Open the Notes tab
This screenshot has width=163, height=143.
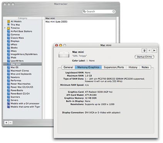pyautogui.click(x=145, y=67)
